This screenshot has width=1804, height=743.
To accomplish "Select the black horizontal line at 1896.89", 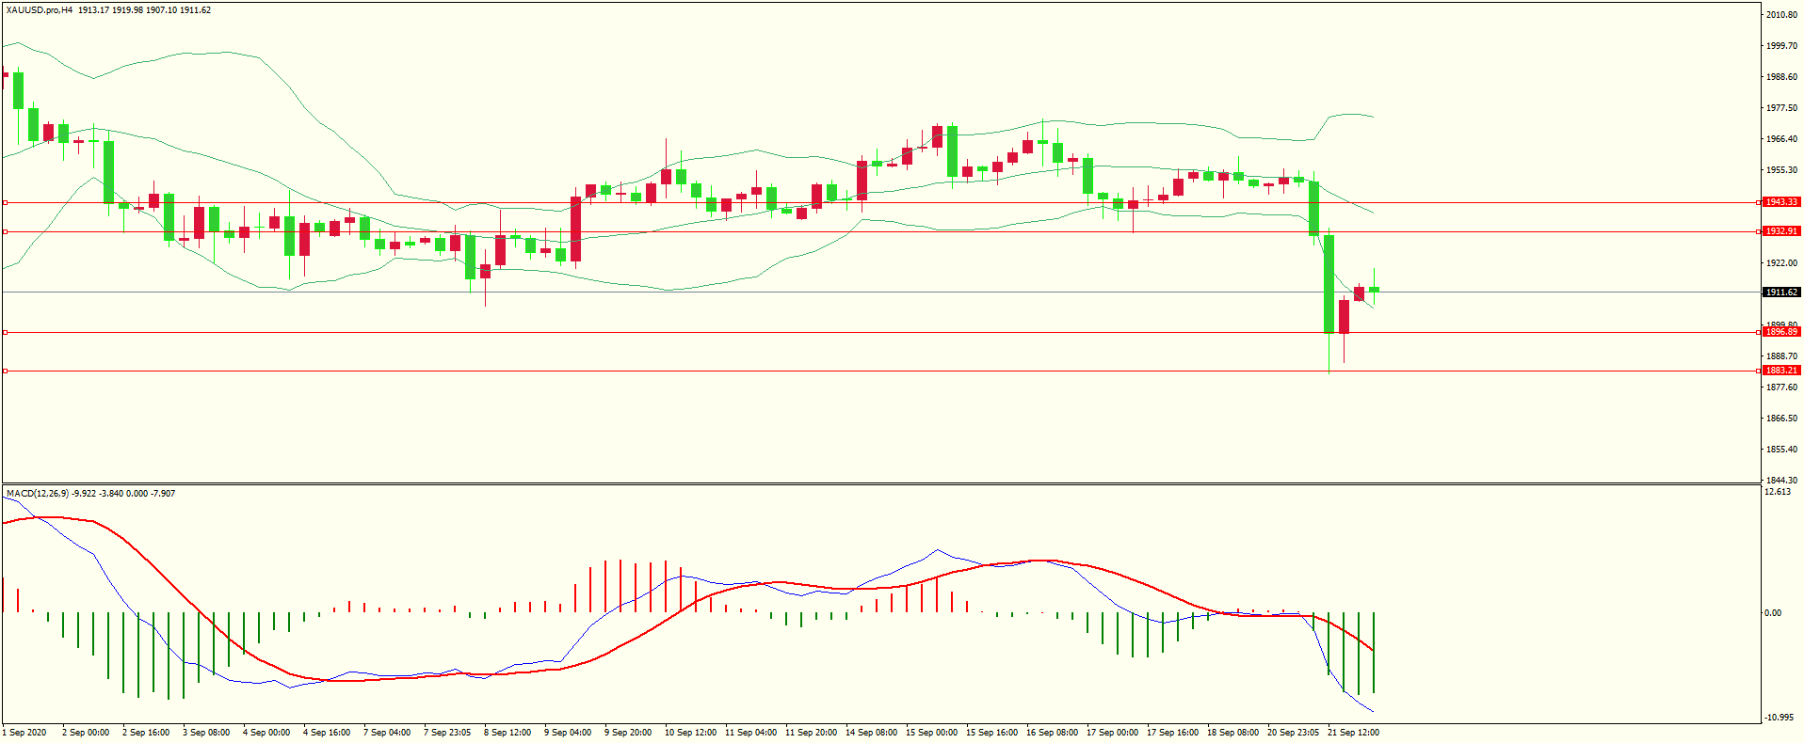I will click(x=880, y=332).
